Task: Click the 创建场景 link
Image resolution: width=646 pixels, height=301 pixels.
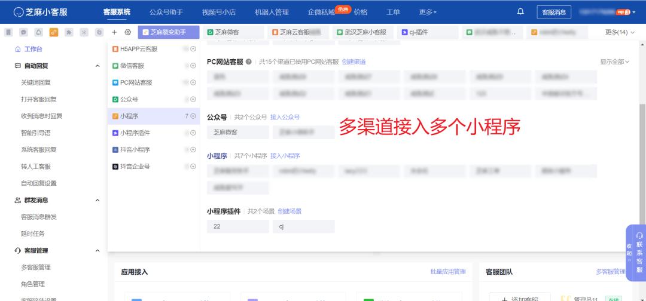Action: tap(290, 211)
